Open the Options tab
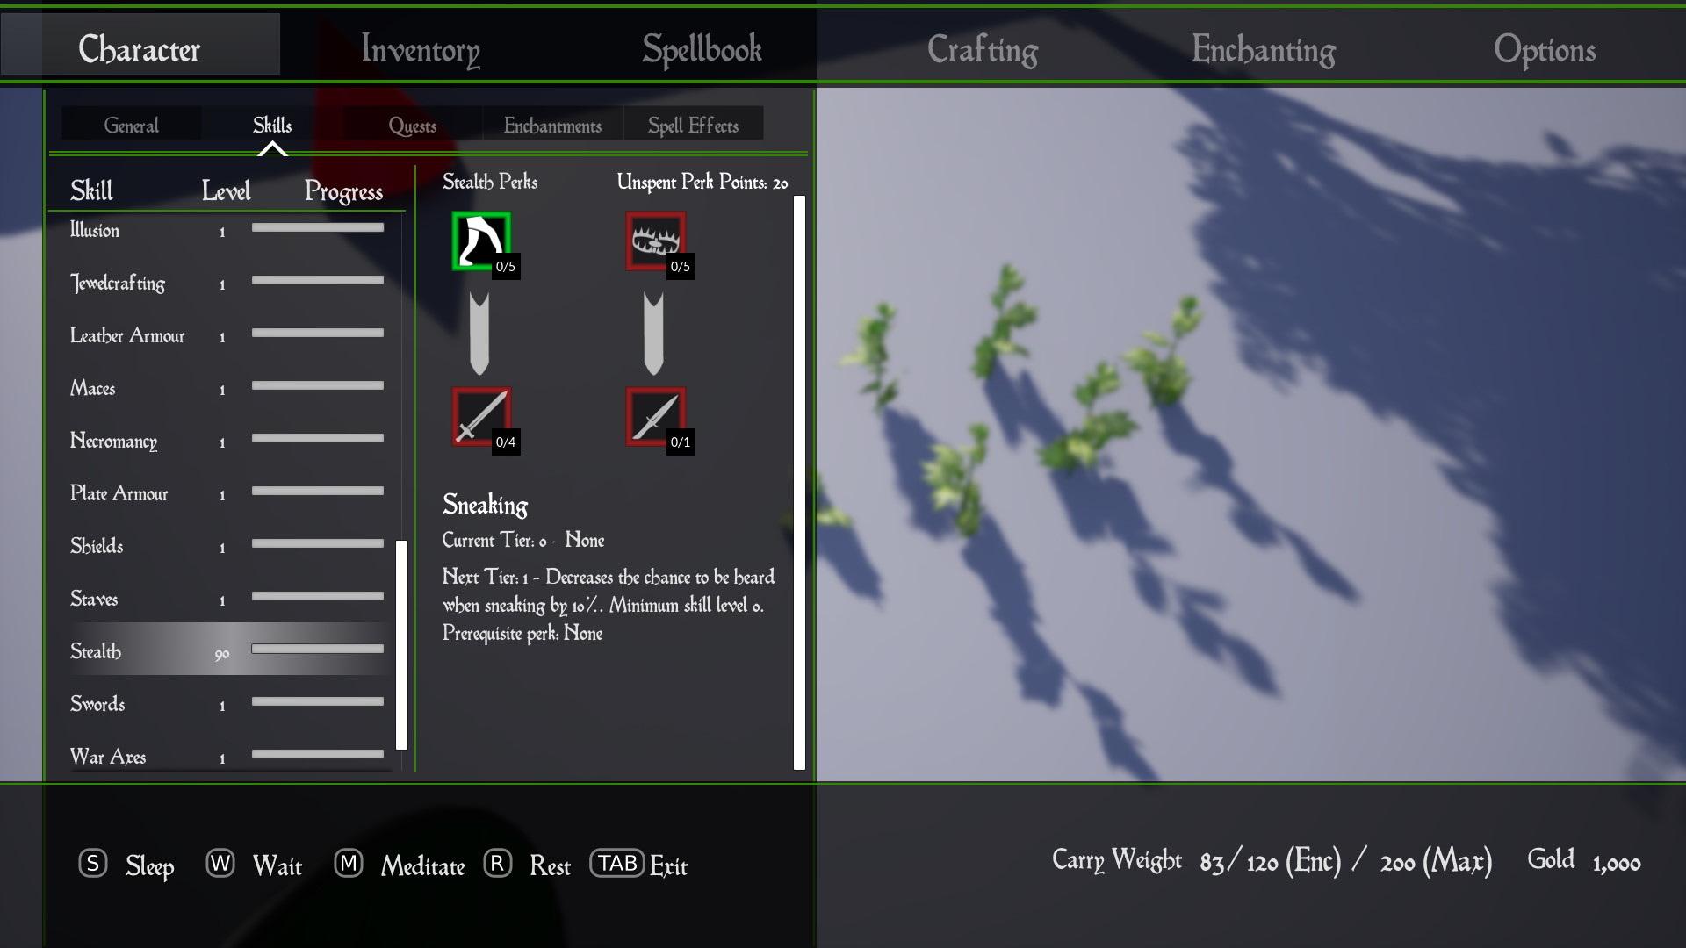Screen dimensions: 1686x948 (1545, 49)
